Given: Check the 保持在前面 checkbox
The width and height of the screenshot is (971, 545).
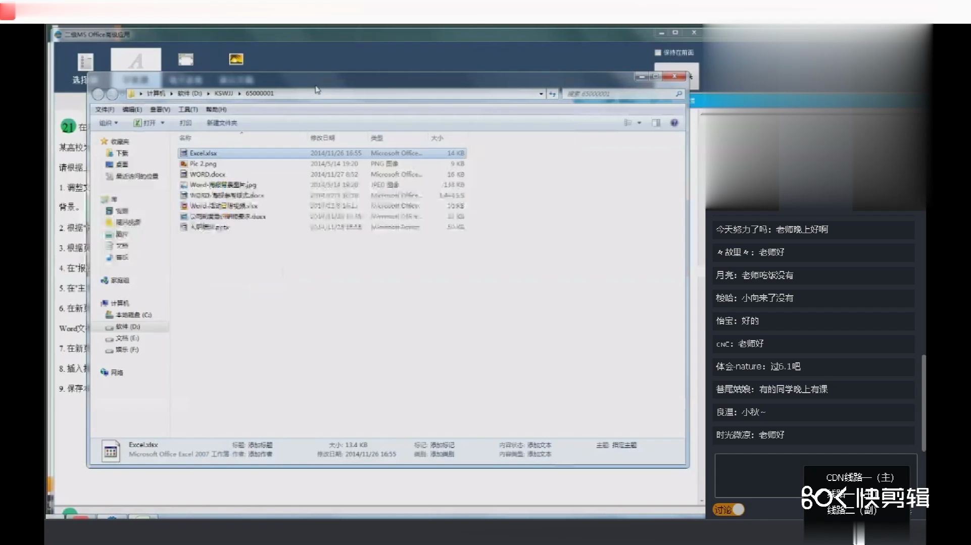Looking at the screenshot, I should click(658, 52).
